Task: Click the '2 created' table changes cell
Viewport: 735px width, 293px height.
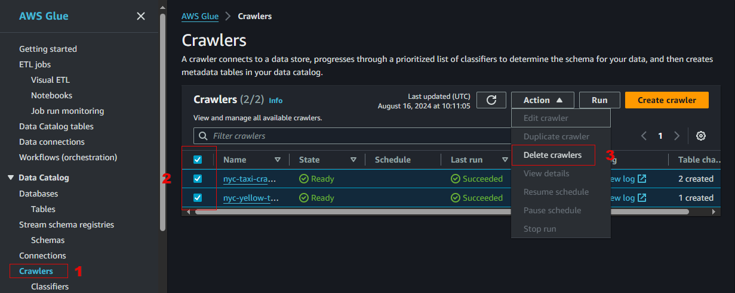Action: point(696,179)
